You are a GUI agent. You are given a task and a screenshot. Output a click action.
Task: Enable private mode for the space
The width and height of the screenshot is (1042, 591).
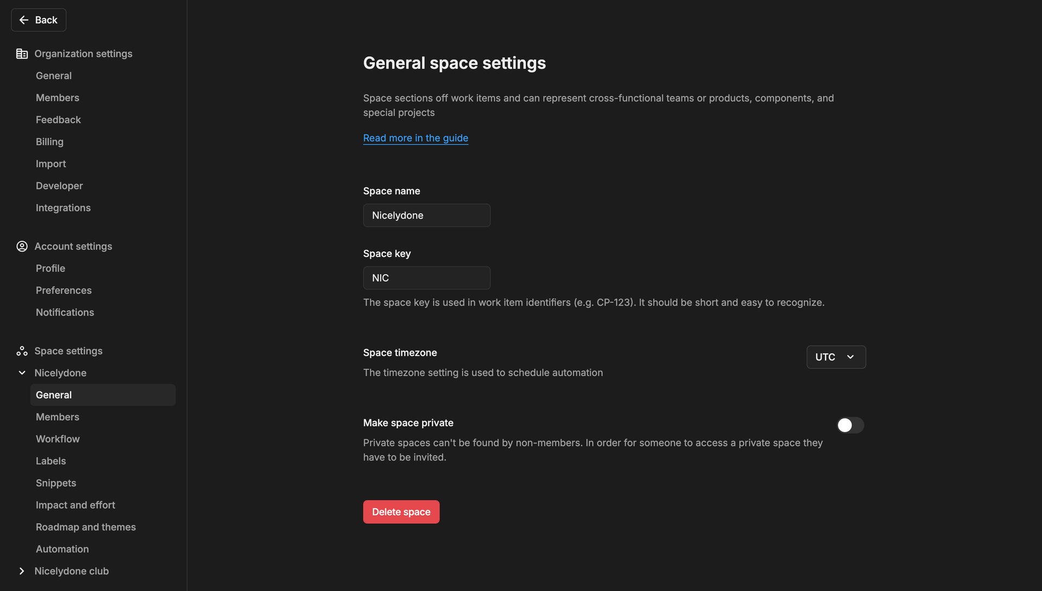[850, 425]
